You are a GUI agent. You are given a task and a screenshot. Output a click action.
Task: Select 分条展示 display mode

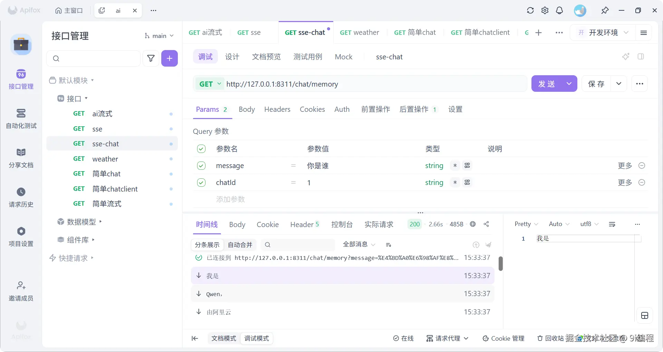click(207, 245)
